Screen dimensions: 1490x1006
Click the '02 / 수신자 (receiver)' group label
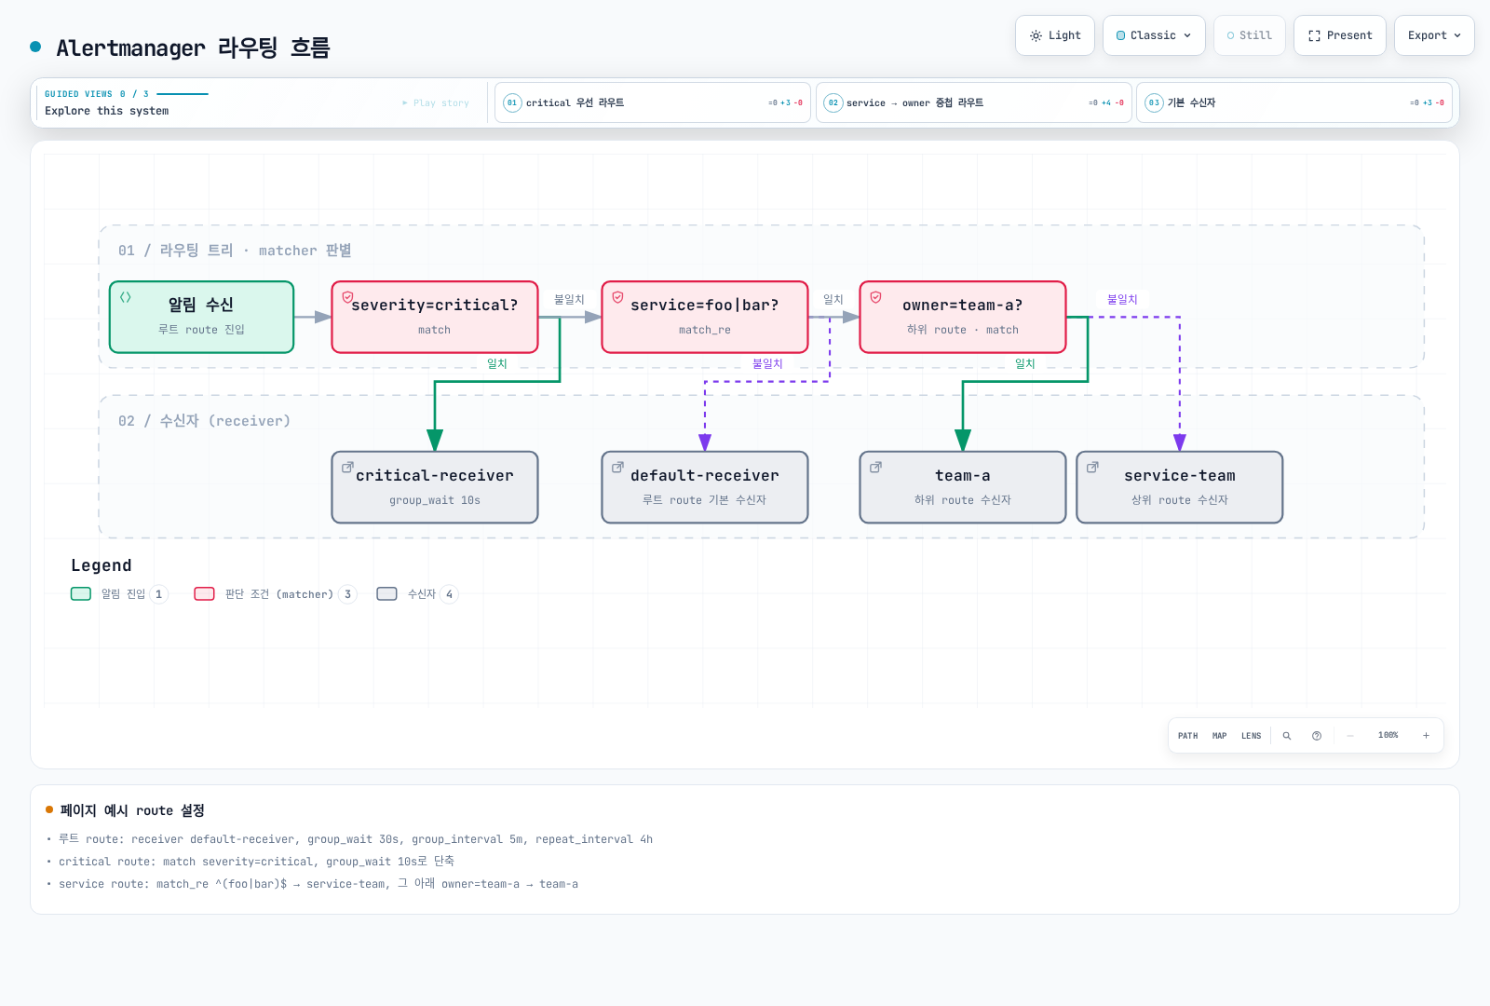tap(204, 421)
